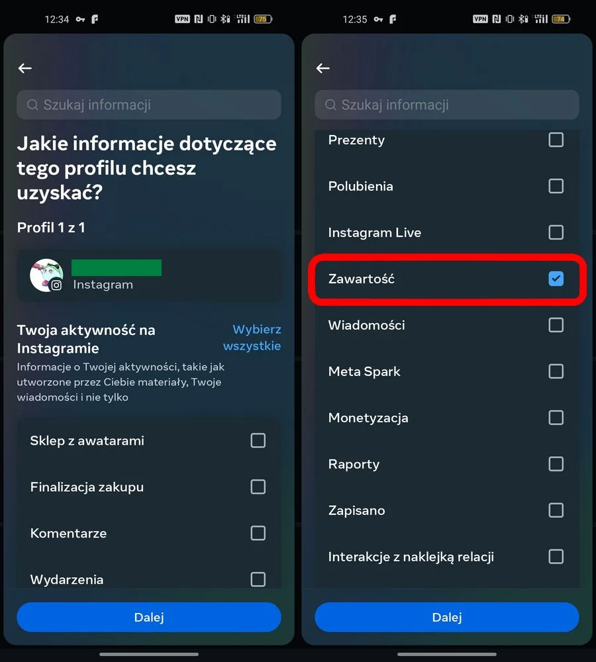Select the Instagram Live list item
The width and height of the screenshot is (596, 662).
446,232
